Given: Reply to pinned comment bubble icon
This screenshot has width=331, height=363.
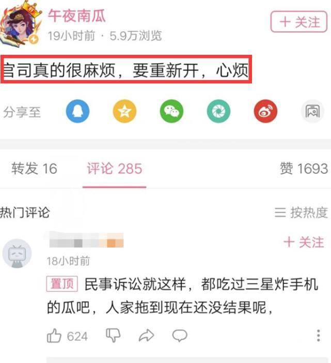Looking at the screenshot, I should 180,335.
